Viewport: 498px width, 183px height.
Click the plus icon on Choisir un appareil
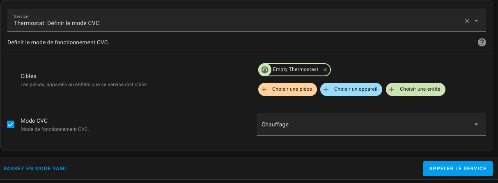326,89
